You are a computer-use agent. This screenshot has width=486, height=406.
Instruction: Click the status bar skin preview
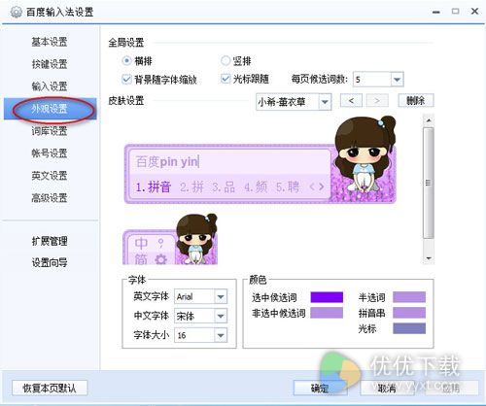coord(170,239)
